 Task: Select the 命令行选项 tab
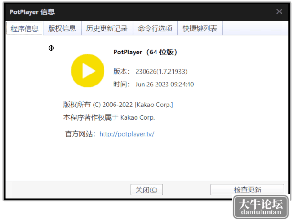pos(155,28)
